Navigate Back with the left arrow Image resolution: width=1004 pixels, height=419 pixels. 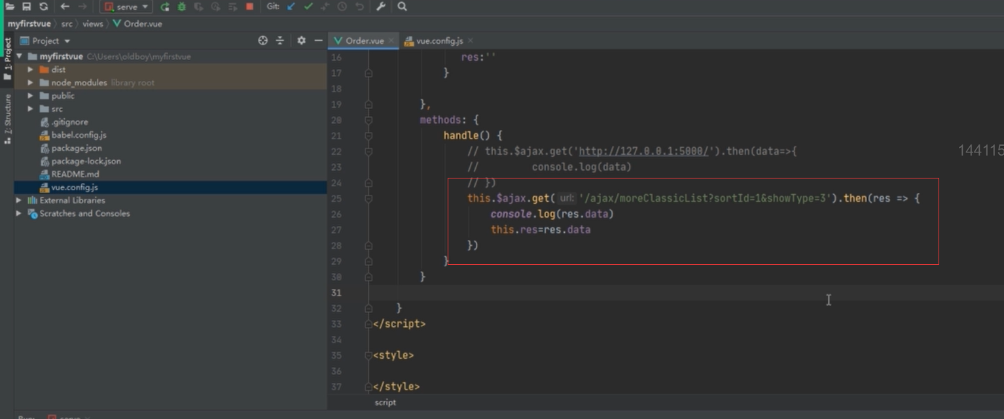[65, 7]
